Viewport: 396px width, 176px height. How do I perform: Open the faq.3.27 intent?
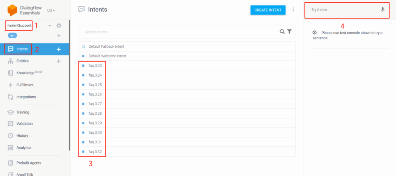[x=95, y=104]
